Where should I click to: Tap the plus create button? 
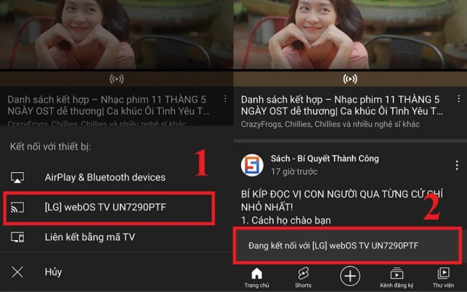(350, 276)
